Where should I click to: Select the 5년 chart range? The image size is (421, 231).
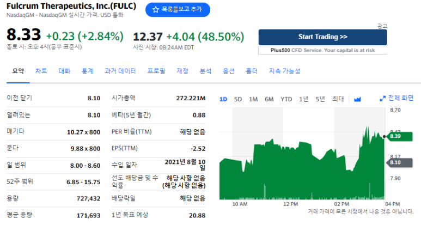coord(320,99)
